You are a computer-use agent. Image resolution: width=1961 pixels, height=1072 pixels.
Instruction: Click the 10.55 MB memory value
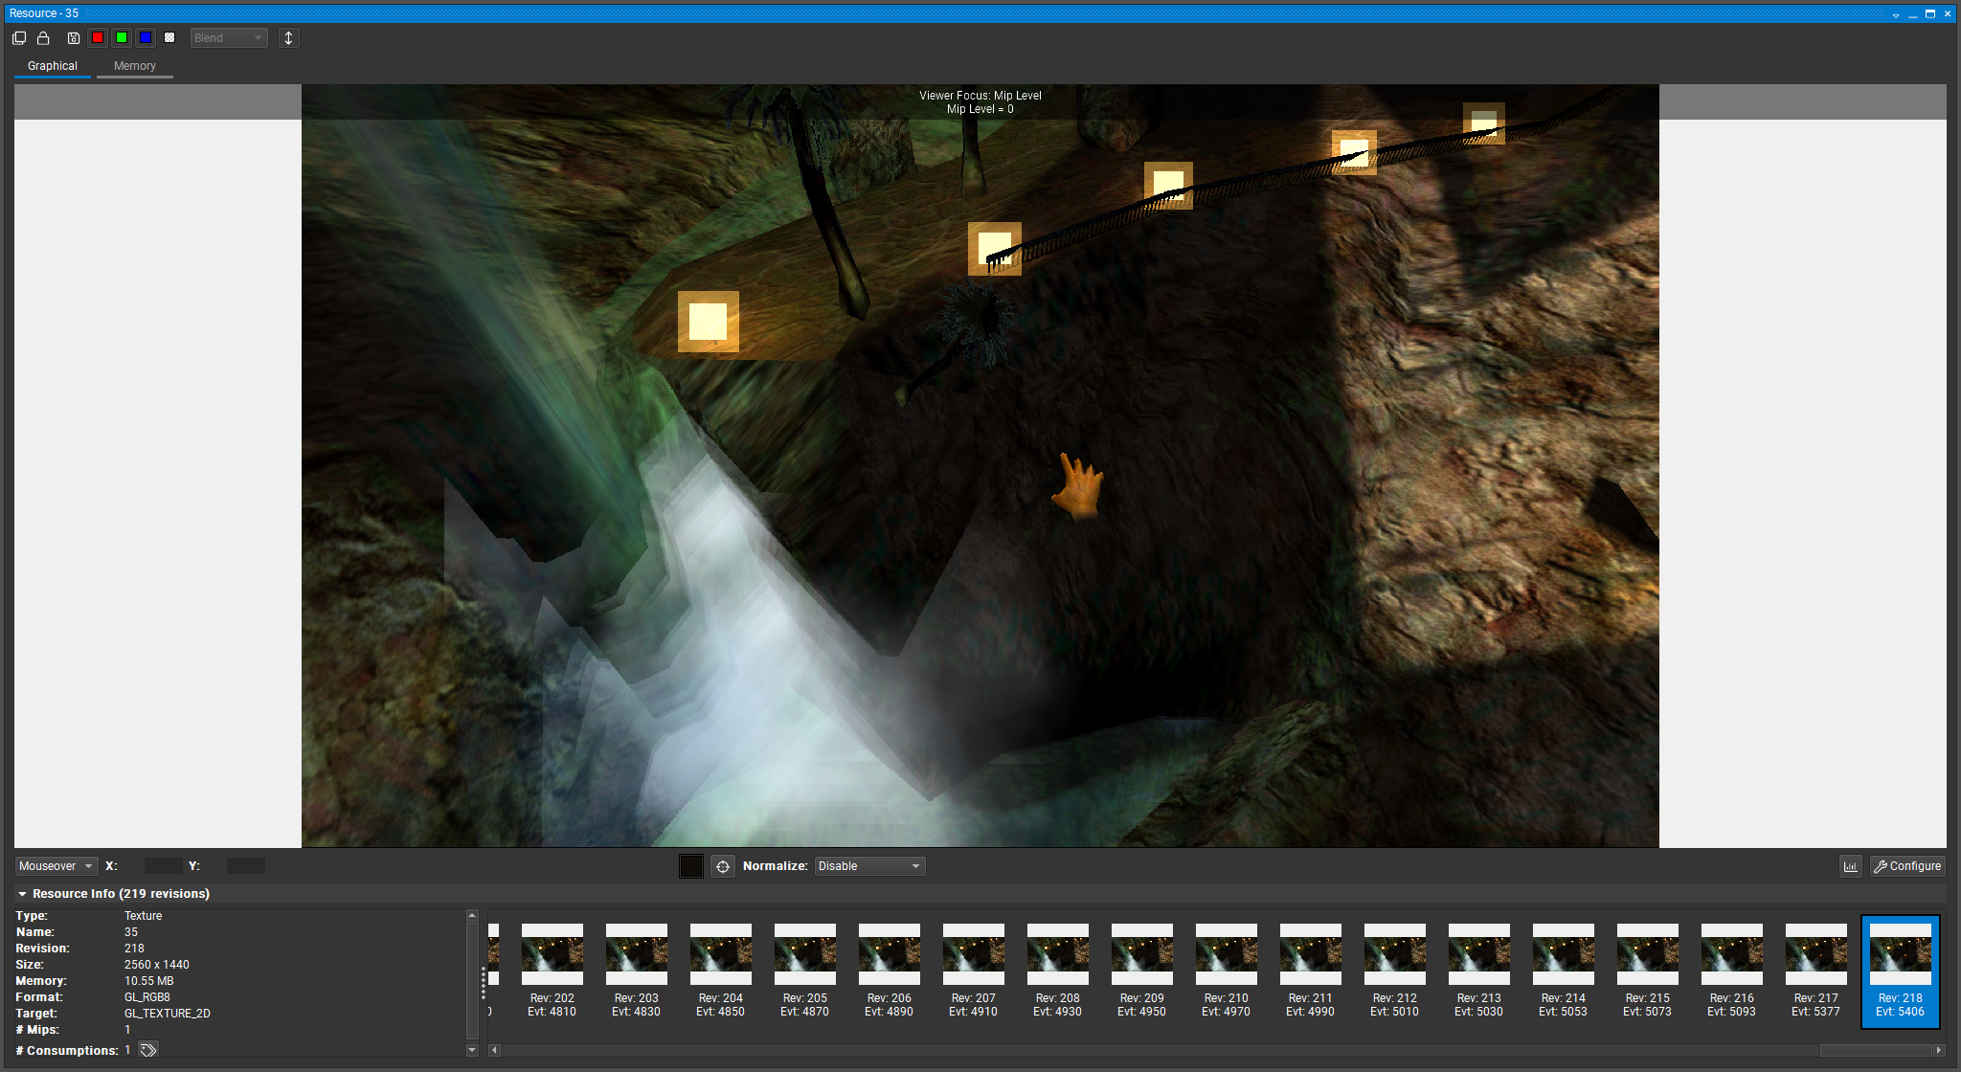pos(149,981)
